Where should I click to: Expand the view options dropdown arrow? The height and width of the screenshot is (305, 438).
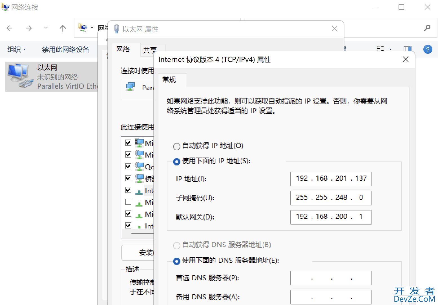(390, 49)
